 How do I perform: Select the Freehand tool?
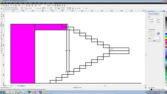2,21
